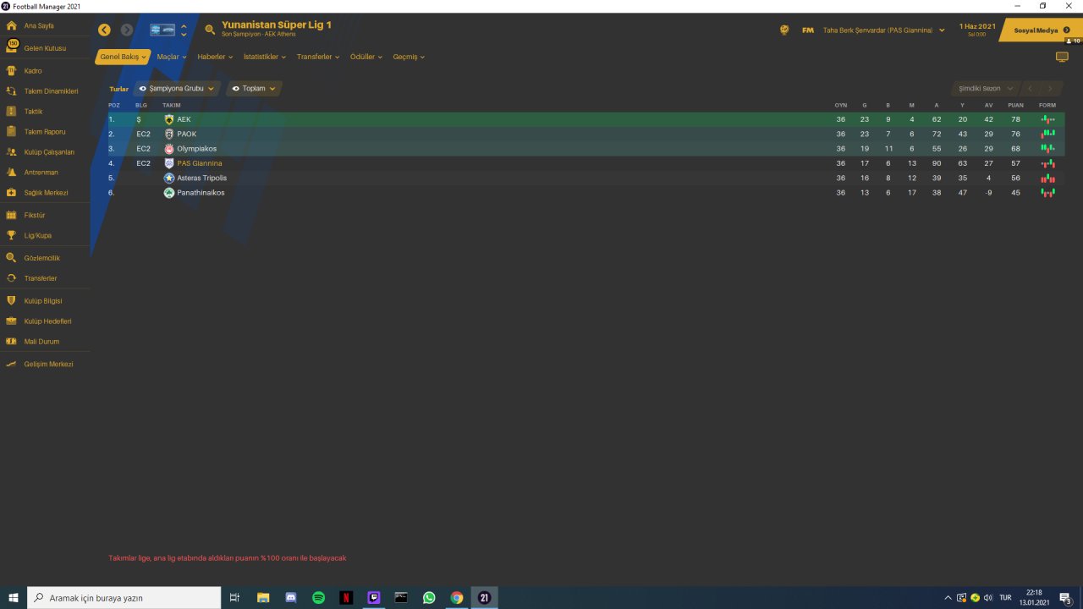The width and height of the screenshot is (1083, 609).
Task: Go to previous season arrow
Action: click(1030, 88)
